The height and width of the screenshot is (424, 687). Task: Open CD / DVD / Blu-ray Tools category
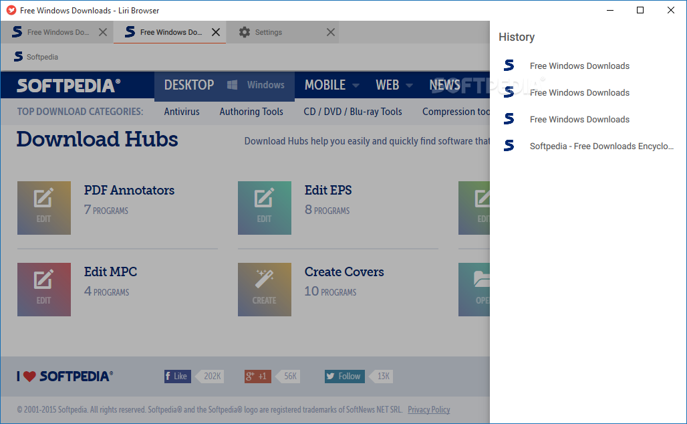click(x=353, y=112)
